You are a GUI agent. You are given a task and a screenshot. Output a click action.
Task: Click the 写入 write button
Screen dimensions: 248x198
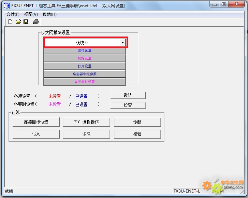click(x=36, y=134)
